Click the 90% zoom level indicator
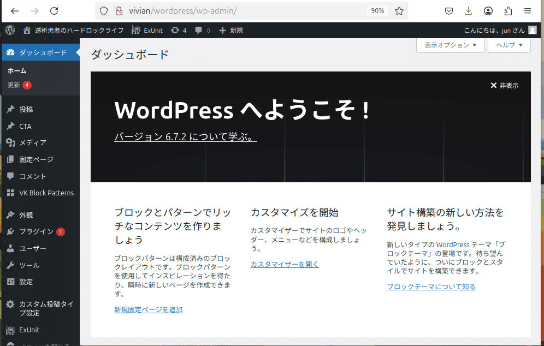Screen dimensions: 544x346 tap(377, 11)
